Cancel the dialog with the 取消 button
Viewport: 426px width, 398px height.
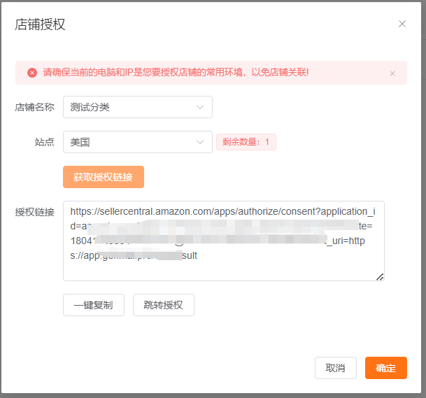pyautogui.click(x=335, y=368)
